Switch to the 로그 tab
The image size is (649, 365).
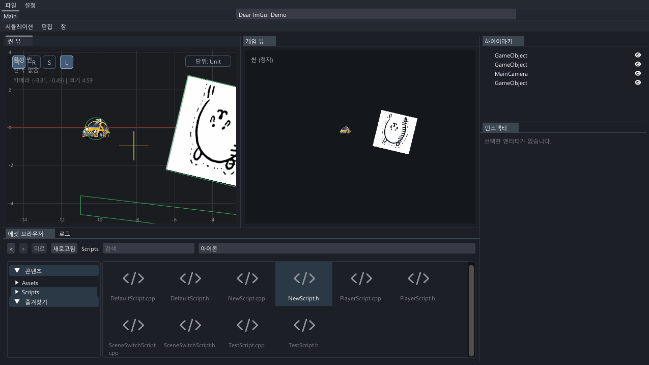point(65,234)
